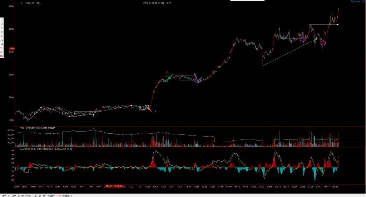Click the zoom in magnifier icon

coord(352,1)
